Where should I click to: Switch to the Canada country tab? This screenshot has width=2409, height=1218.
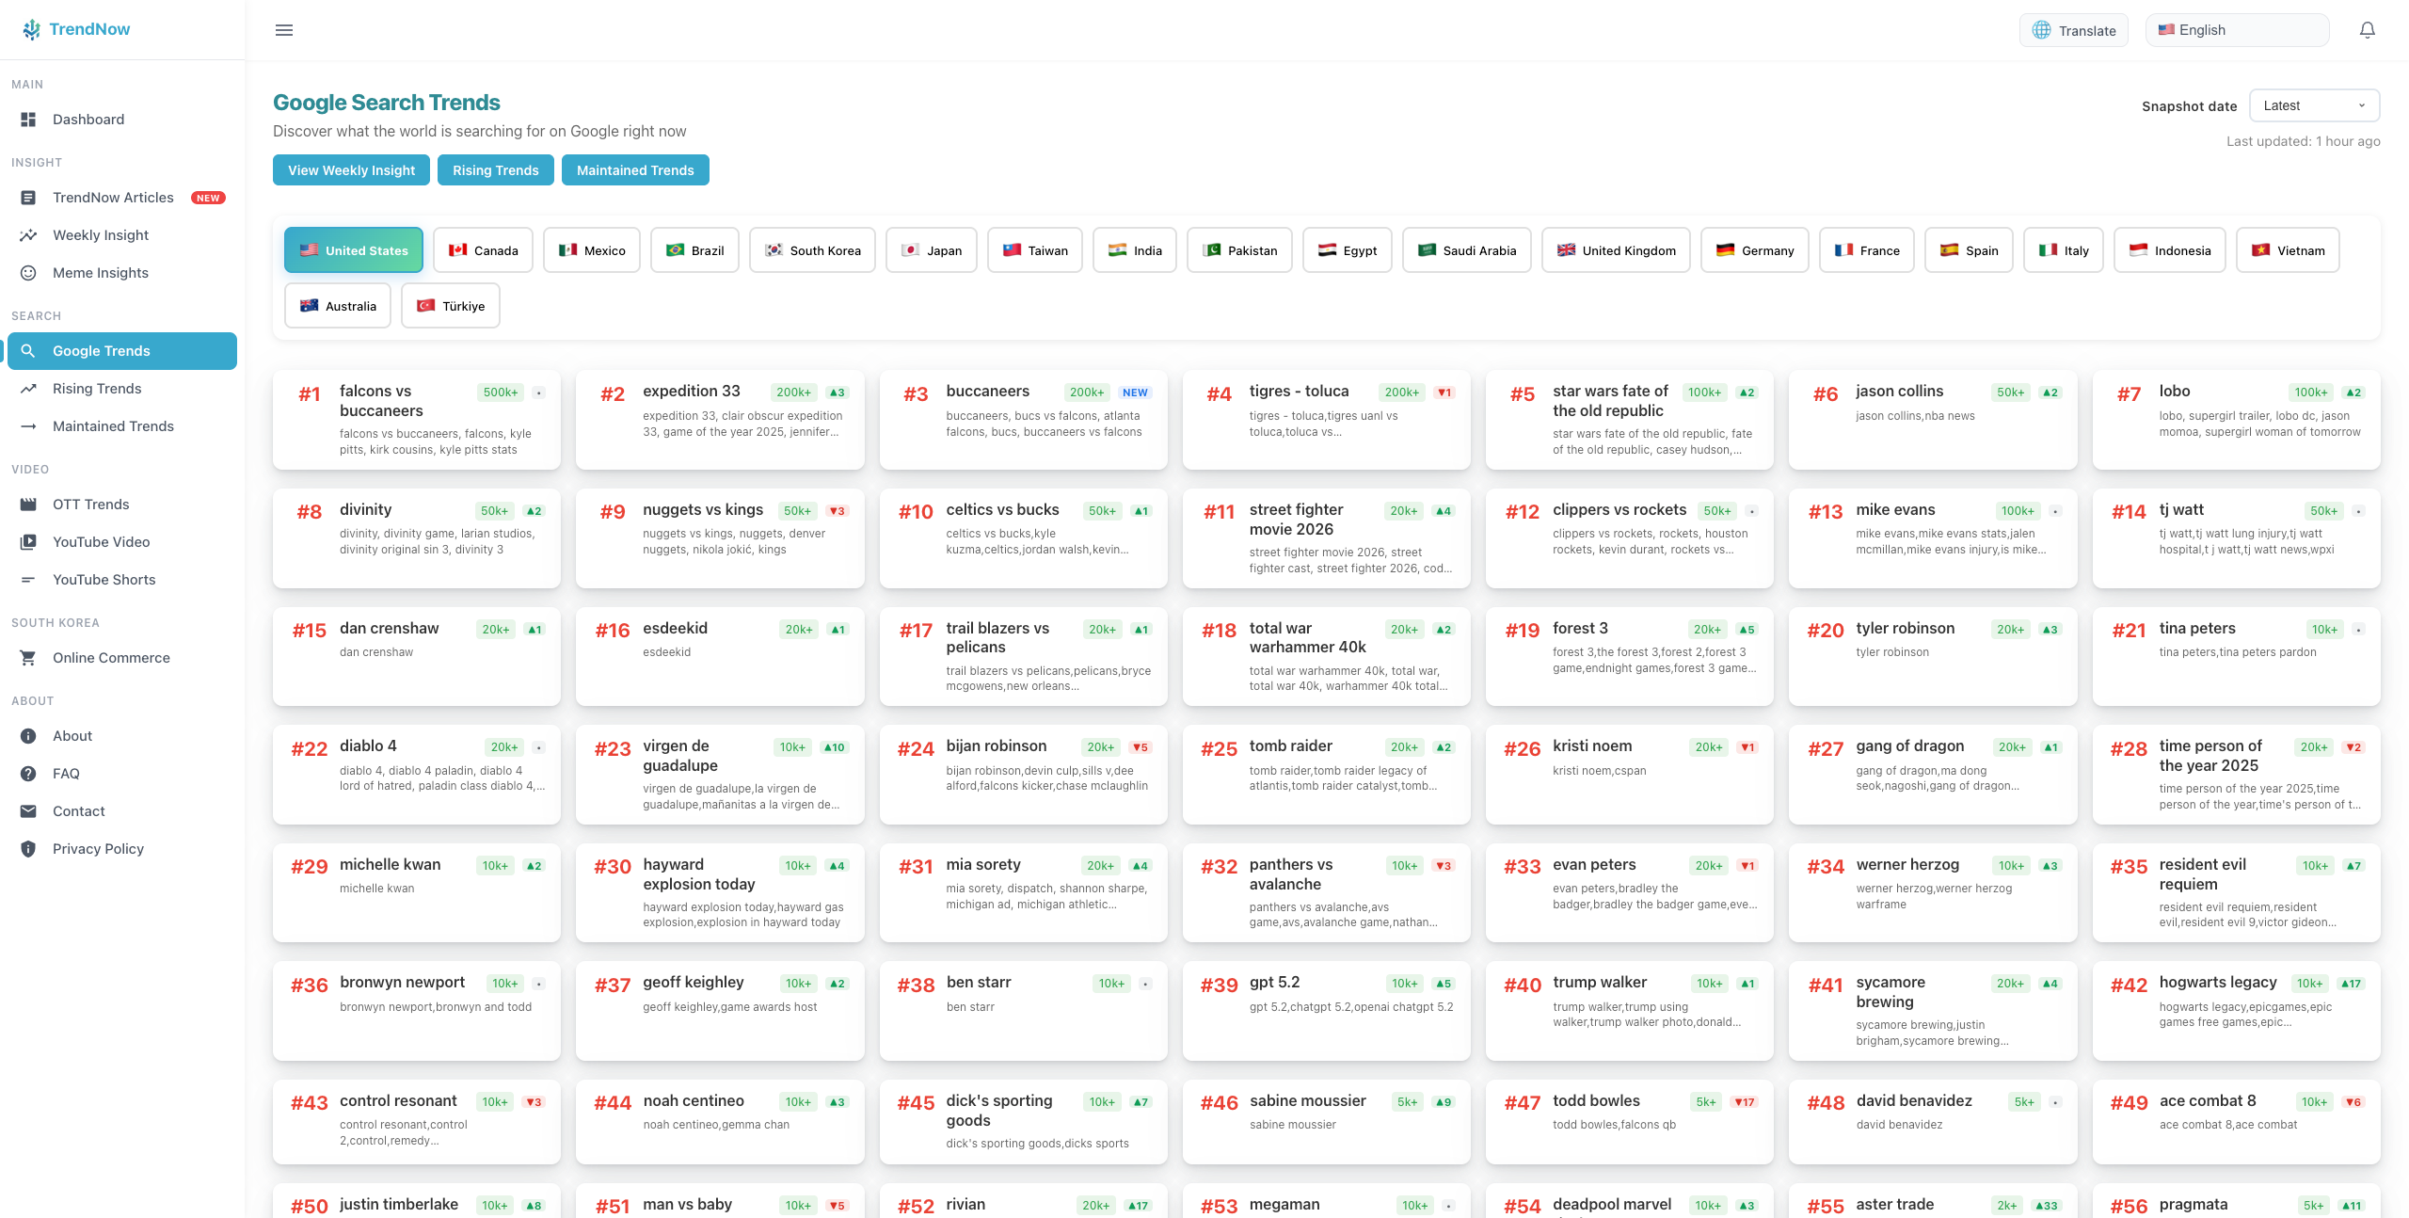(483, 249)
